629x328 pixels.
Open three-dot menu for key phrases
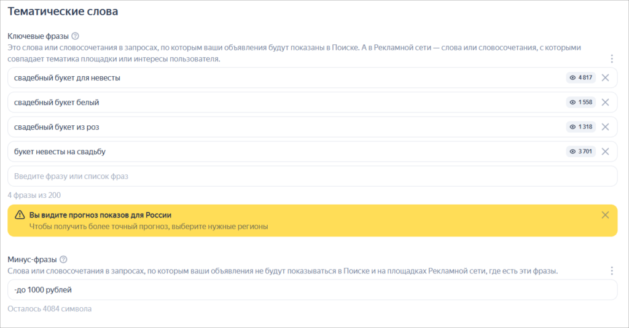click(x=611, y=59)
